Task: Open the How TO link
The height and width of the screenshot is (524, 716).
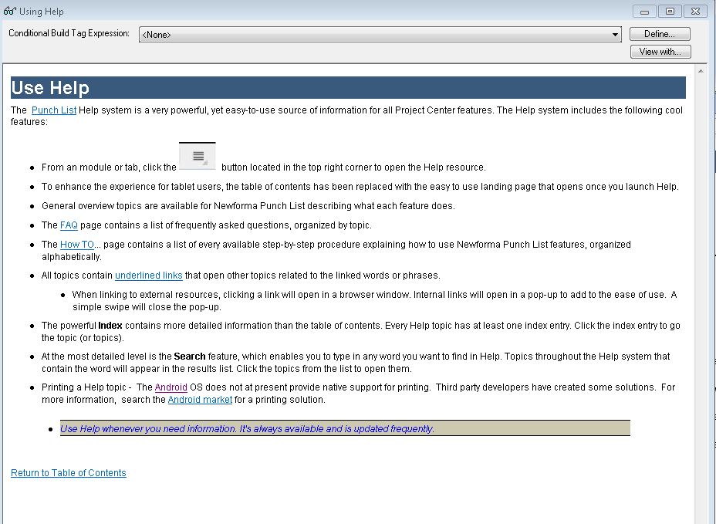Action: coord(76,245)
